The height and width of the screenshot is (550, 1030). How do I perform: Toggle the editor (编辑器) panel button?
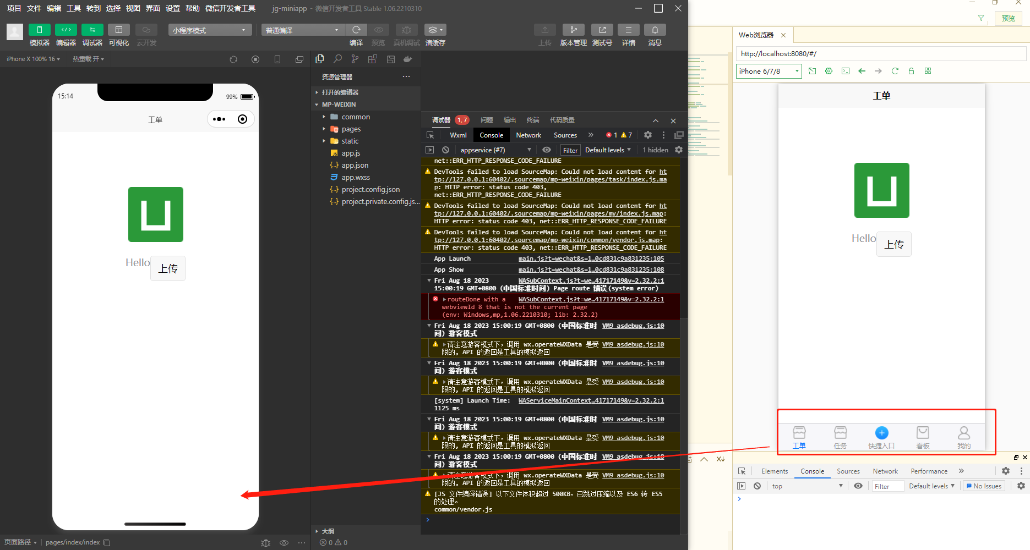(x=66, y=30)
